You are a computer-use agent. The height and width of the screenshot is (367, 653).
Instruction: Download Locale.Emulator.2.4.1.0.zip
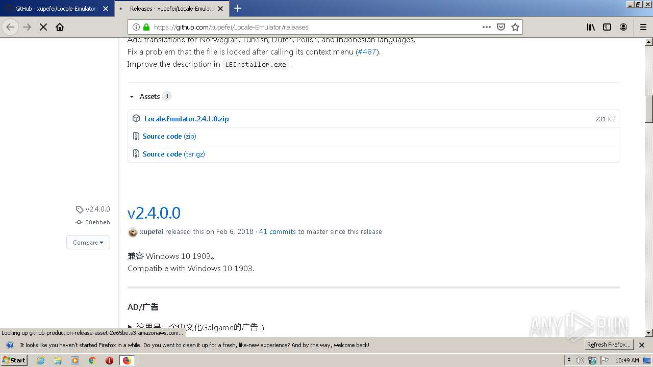tap(186, 119)
